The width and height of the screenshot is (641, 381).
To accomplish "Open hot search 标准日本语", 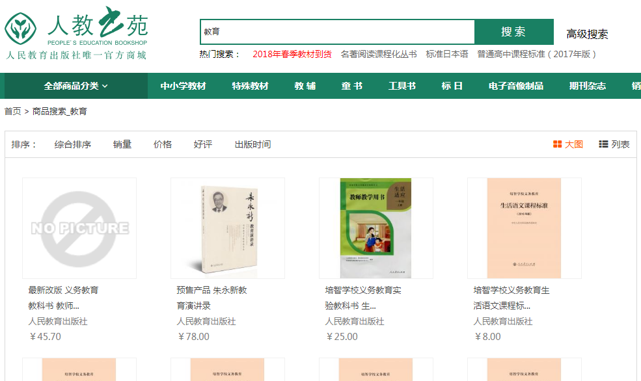I will pos(447,55).
